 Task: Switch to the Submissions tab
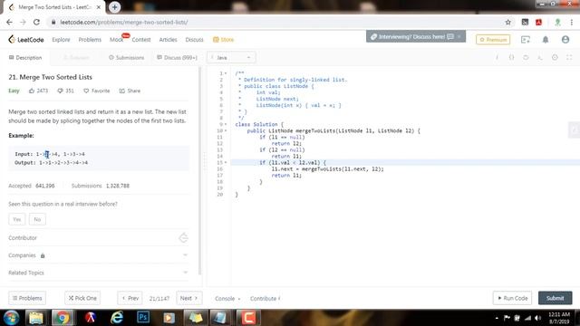127,58
